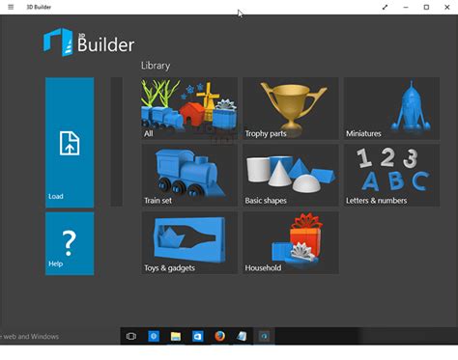Select the Train set category tile
Image resolution: width=458 pixels, height=360 pixels.
point(189,176)
